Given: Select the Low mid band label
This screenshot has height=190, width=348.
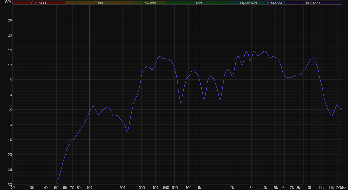Looking at the screenshot, I should tap(149, 3).
